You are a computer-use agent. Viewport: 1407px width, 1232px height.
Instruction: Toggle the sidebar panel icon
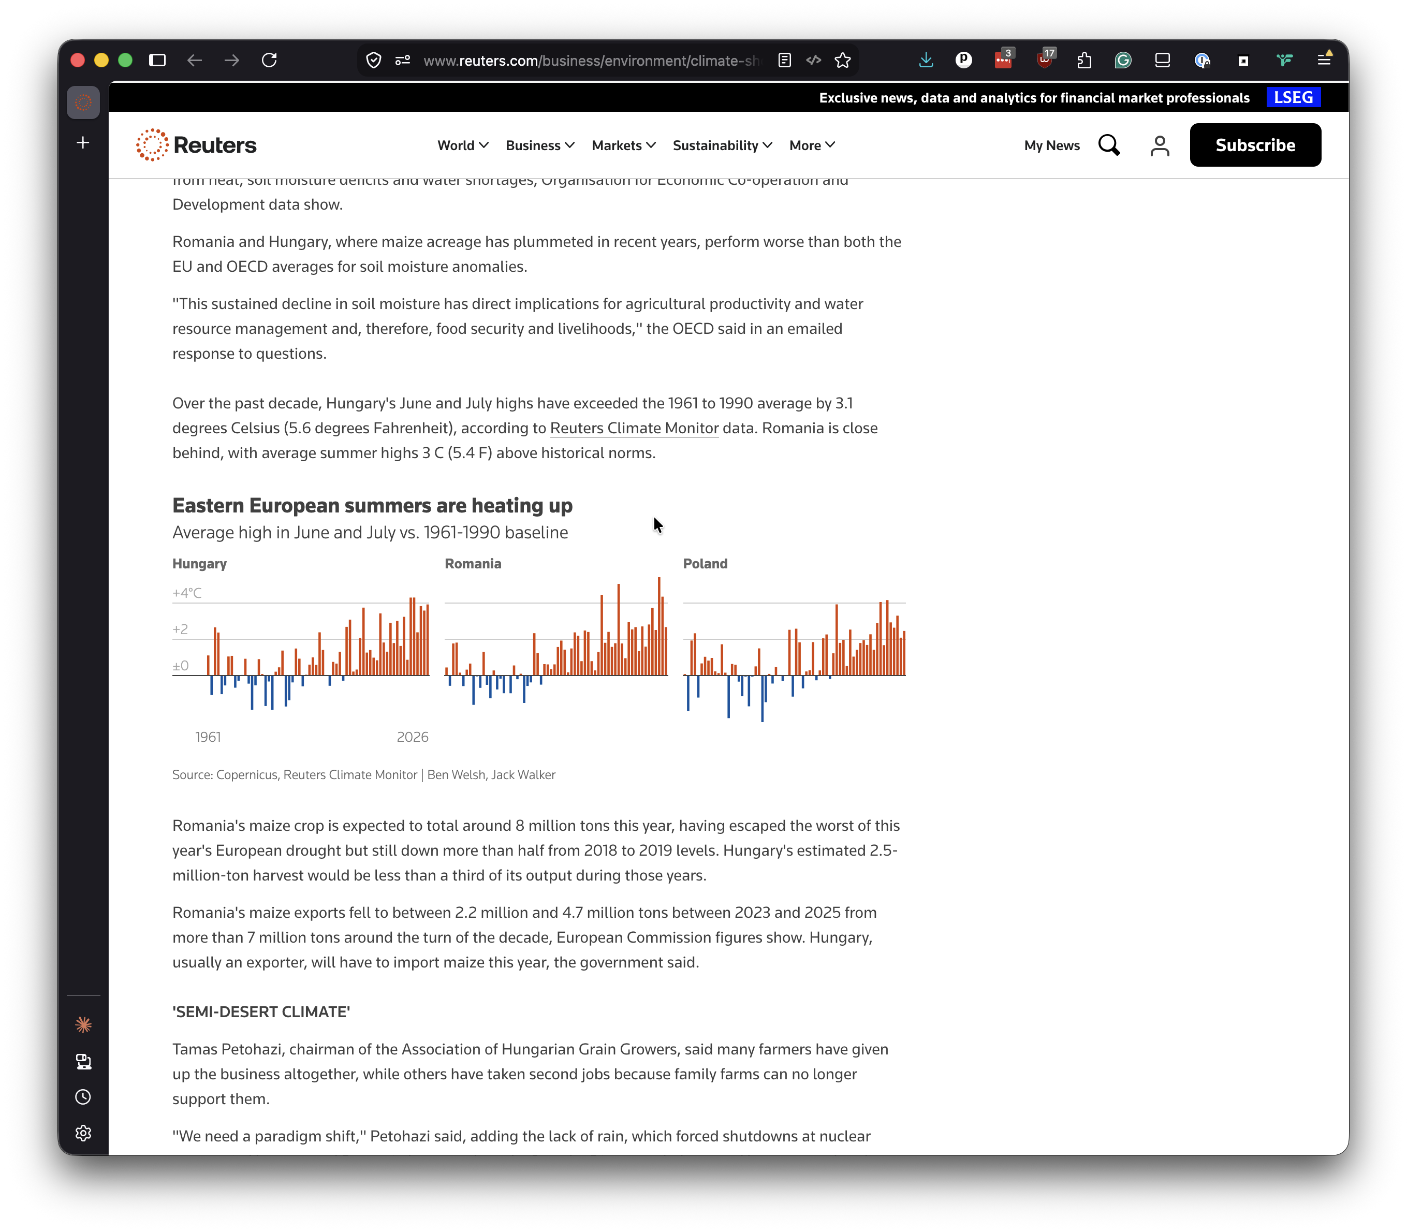[x=157, y=61]
